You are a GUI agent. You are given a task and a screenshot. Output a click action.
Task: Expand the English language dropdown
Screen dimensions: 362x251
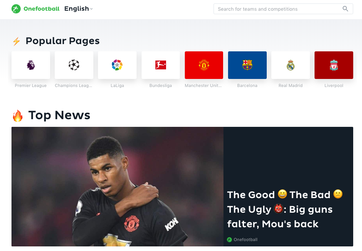pyautogui.click(x=78, y=9)
